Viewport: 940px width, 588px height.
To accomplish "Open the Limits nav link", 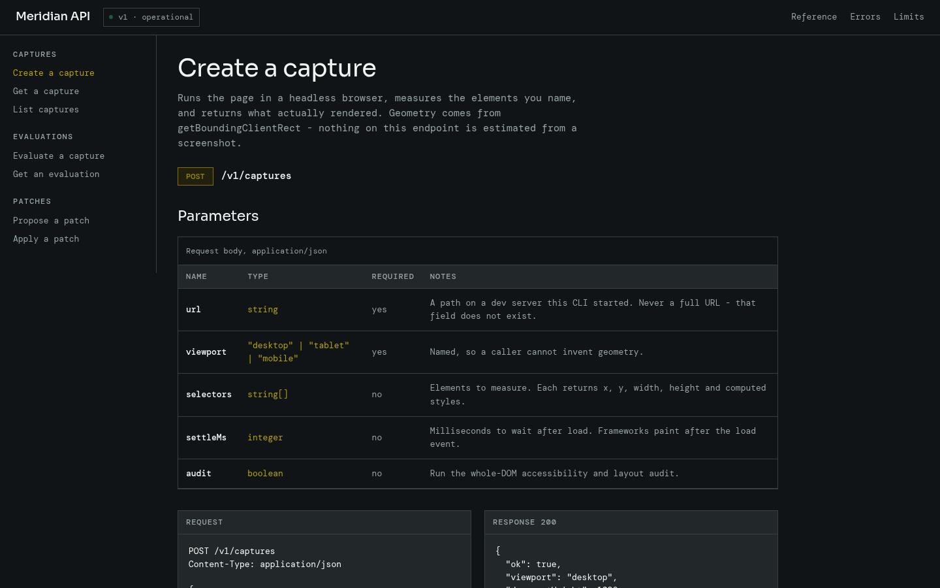I will [x=909, y=17].
